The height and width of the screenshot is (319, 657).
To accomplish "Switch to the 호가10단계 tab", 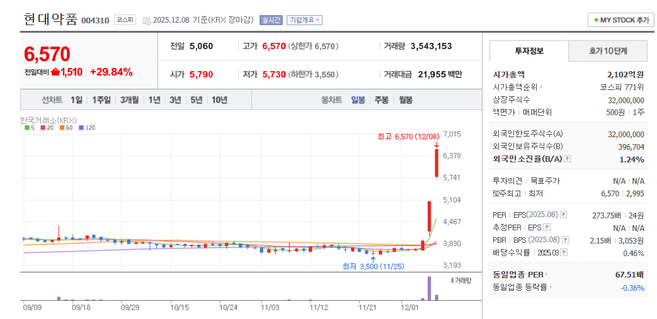I will tap(608, 51).
